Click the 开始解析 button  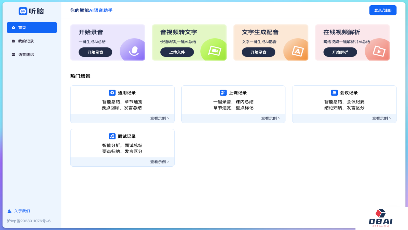click(x=340, y=52)
